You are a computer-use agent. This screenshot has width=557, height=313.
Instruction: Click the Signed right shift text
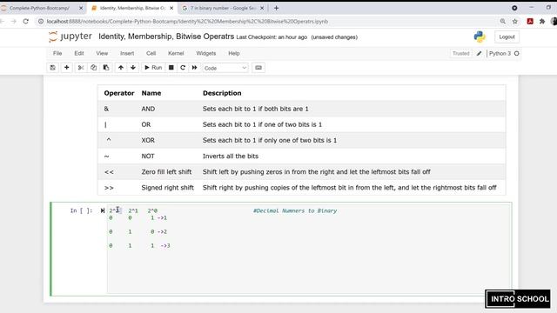(x=167, y=188)
